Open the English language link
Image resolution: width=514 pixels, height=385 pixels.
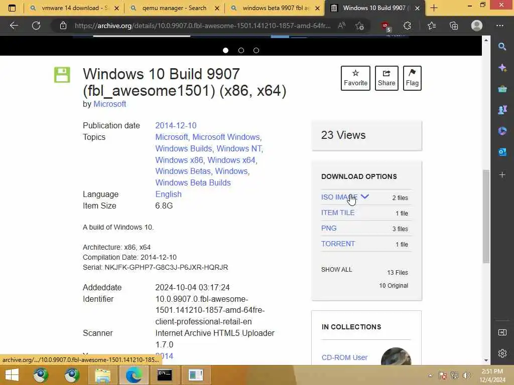[x=168, y=194]
